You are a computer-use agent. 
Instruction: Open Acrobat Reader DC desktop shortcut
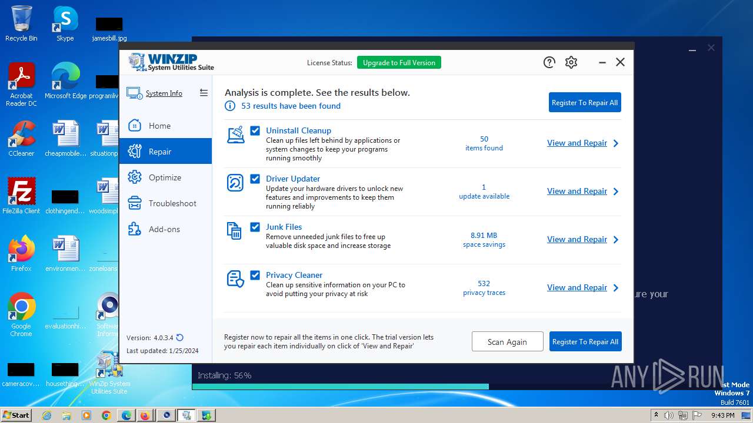point(21,85)
